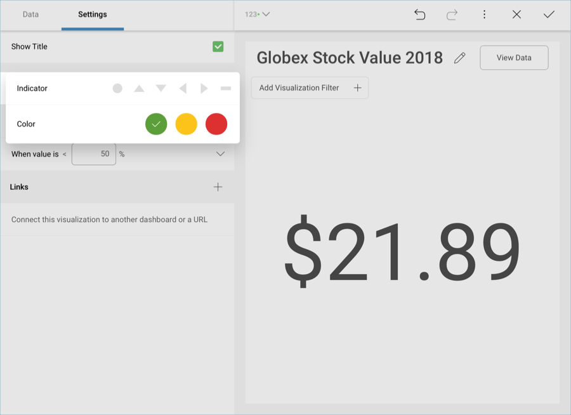Choose the left-pointing triangle indicator
The image size is (571, 415).
[x=183, y=89]
